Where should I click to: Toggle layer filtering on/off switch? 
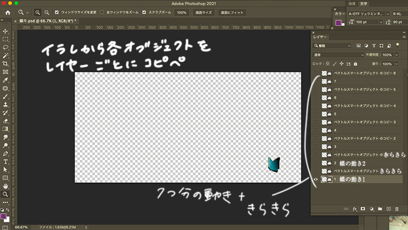398,45
